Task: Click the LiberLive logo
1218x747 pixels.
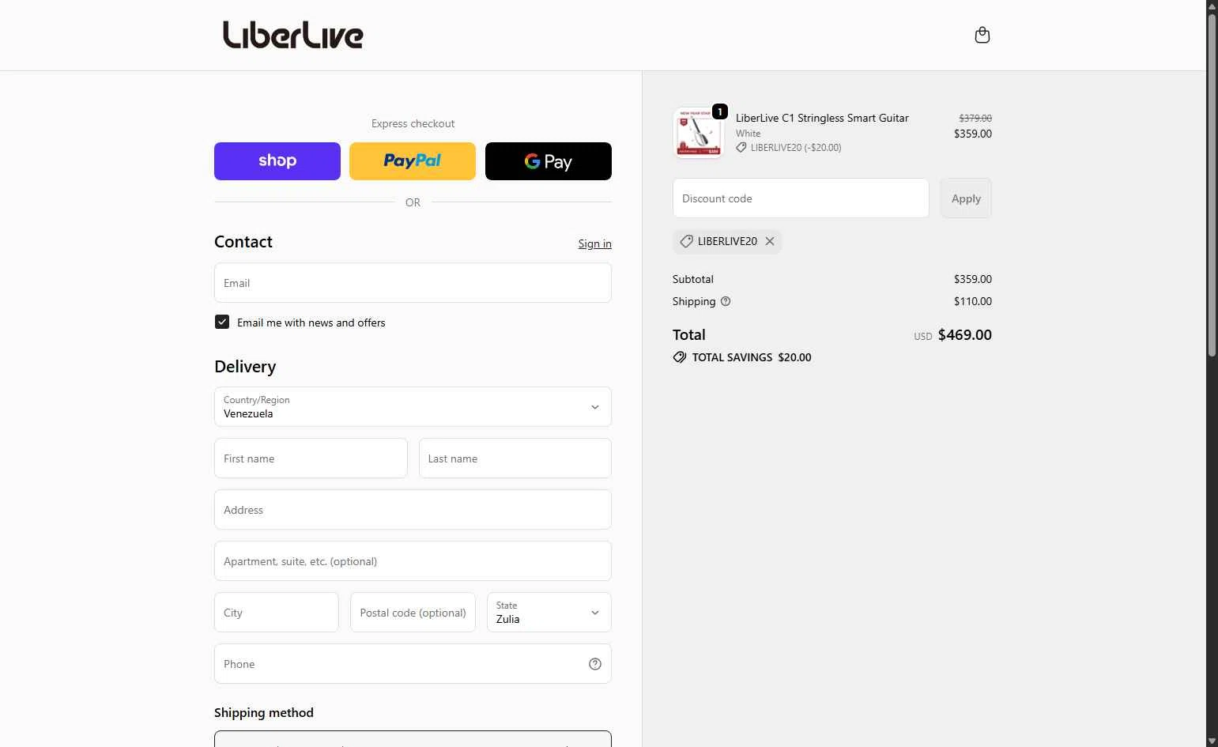Action: pos(292,35)
